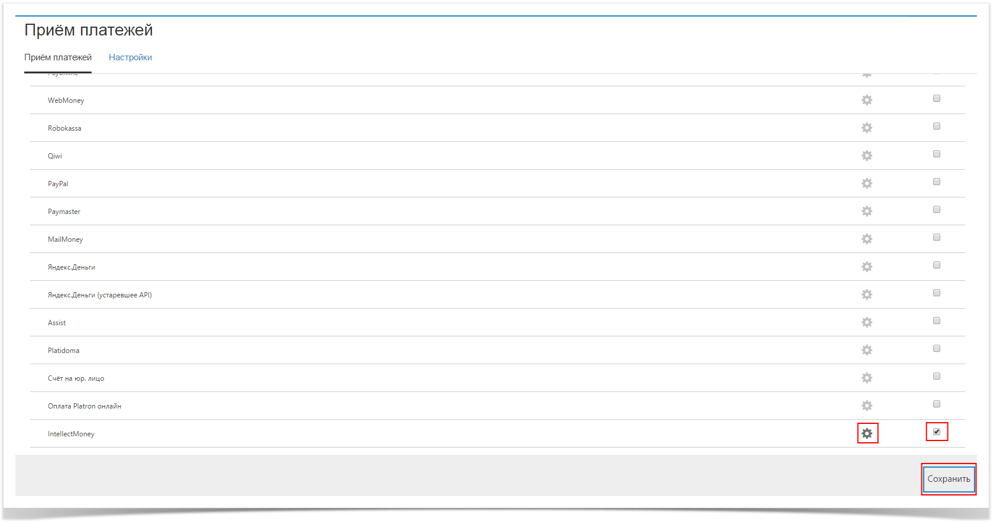The width and height of the screenshot is (997, 525).
Task: Open Assist settings gear icon
Action: click(866, 322)
